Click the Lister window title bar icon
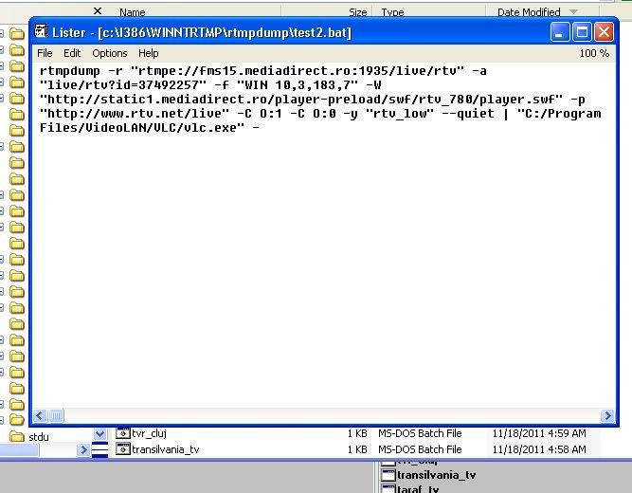 (x=43, y=31)
